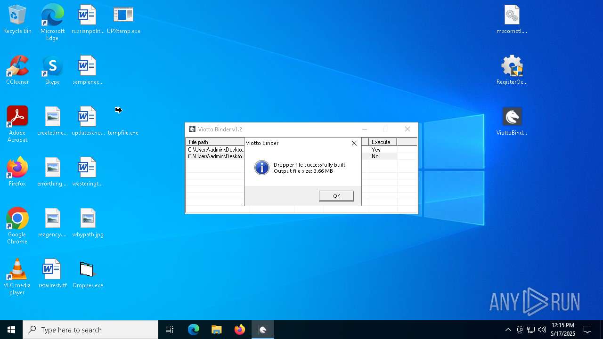Close the Viotto Binder message dialog
Screen dimensions: 603x339
(354, 143)
